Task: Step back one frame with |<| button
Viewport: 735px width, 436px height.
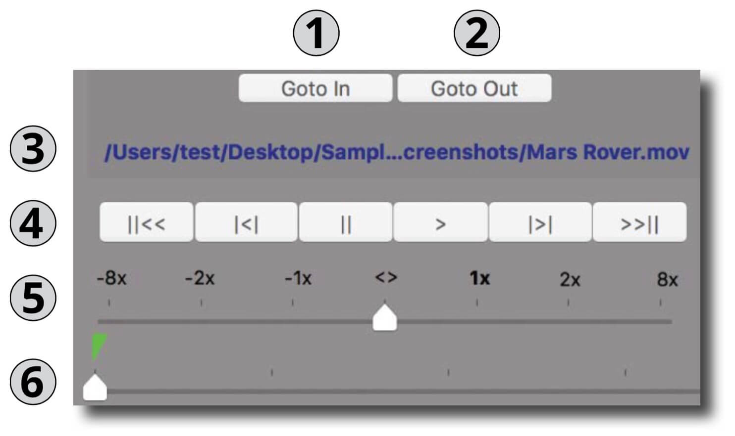Action: pyautogui.click(x=246, y=222)
